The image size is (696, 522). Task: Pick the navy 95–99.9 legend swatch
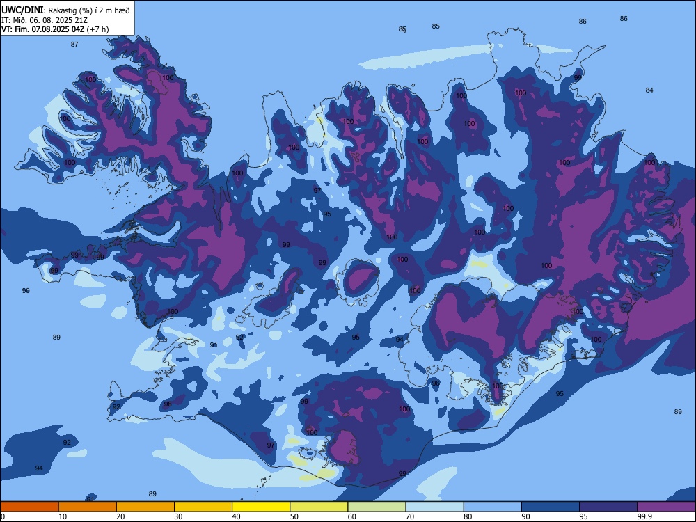click(608, 507)
